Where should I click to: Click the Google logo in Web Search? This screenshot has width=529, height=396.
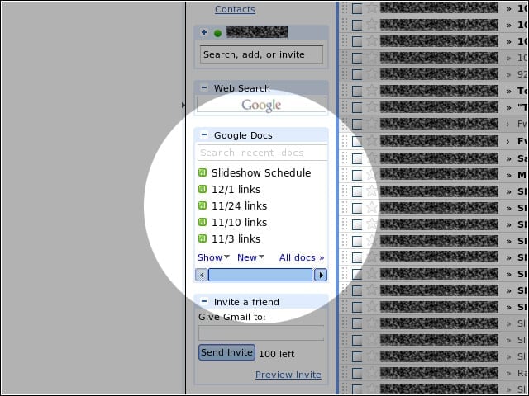[261, 105]
